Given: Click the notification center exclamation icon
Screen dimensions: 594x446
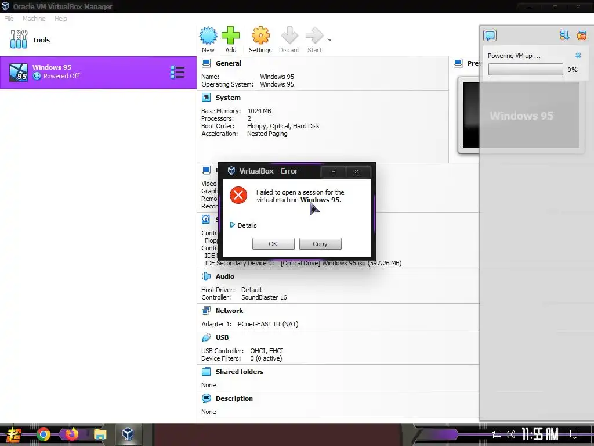Looking at the screenshot, I should click(x=490, y=35).
